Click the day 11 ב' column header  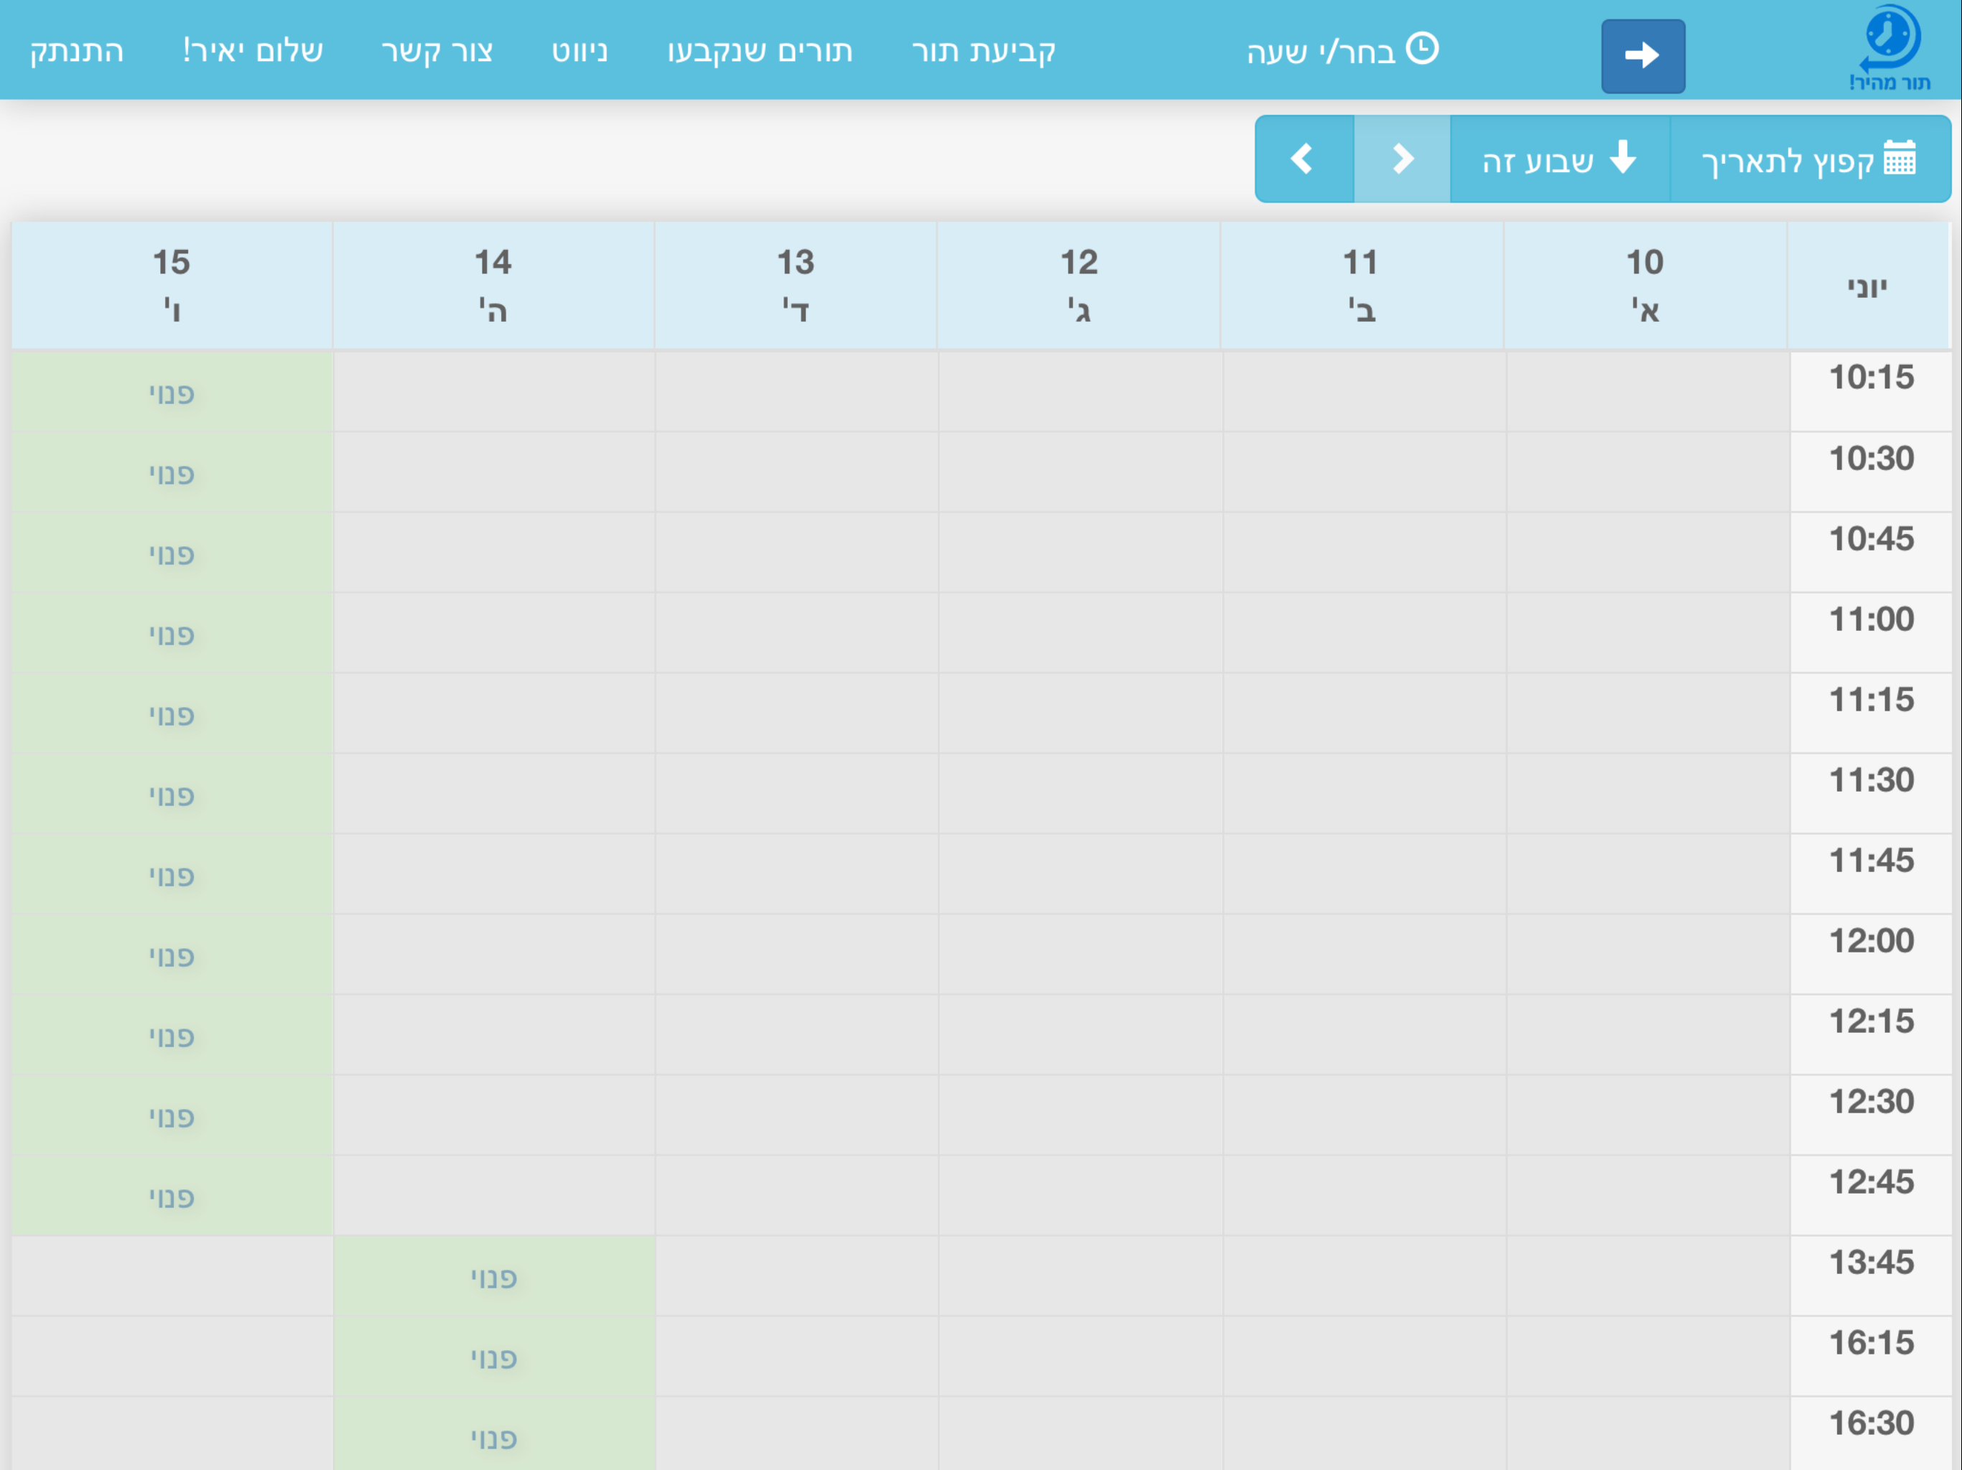click(x=1362, y=286)
